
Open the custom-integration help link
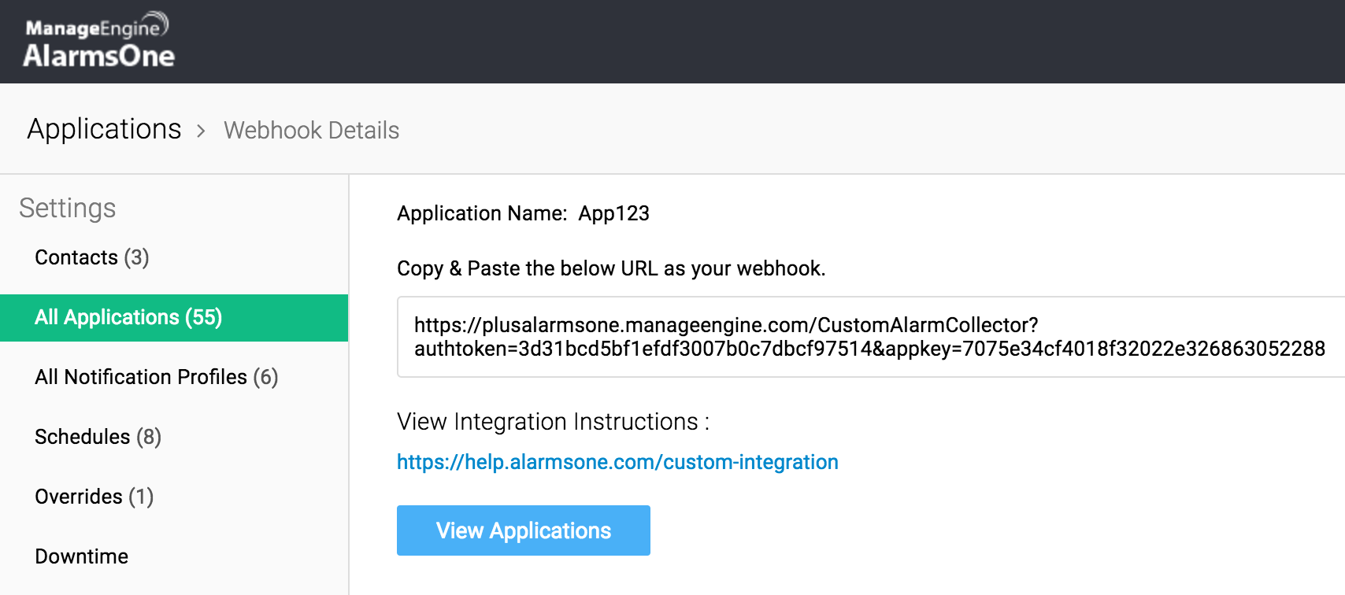click(x=617, y=462)
